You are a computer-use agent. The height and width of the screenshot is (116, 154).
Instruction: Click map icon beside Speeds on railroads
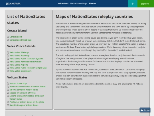click(8, 93)
